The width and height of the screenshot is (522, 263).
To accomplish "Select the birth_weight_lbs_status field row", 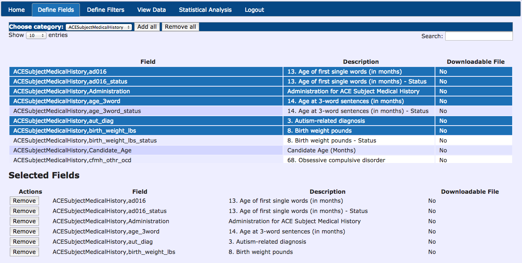I will 85,141.
